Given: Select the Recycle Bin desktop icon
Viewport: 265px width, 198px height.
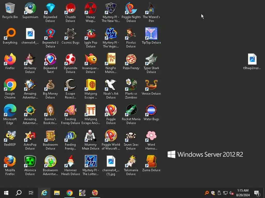Looking at the screenshot, I should pos(10,11).
